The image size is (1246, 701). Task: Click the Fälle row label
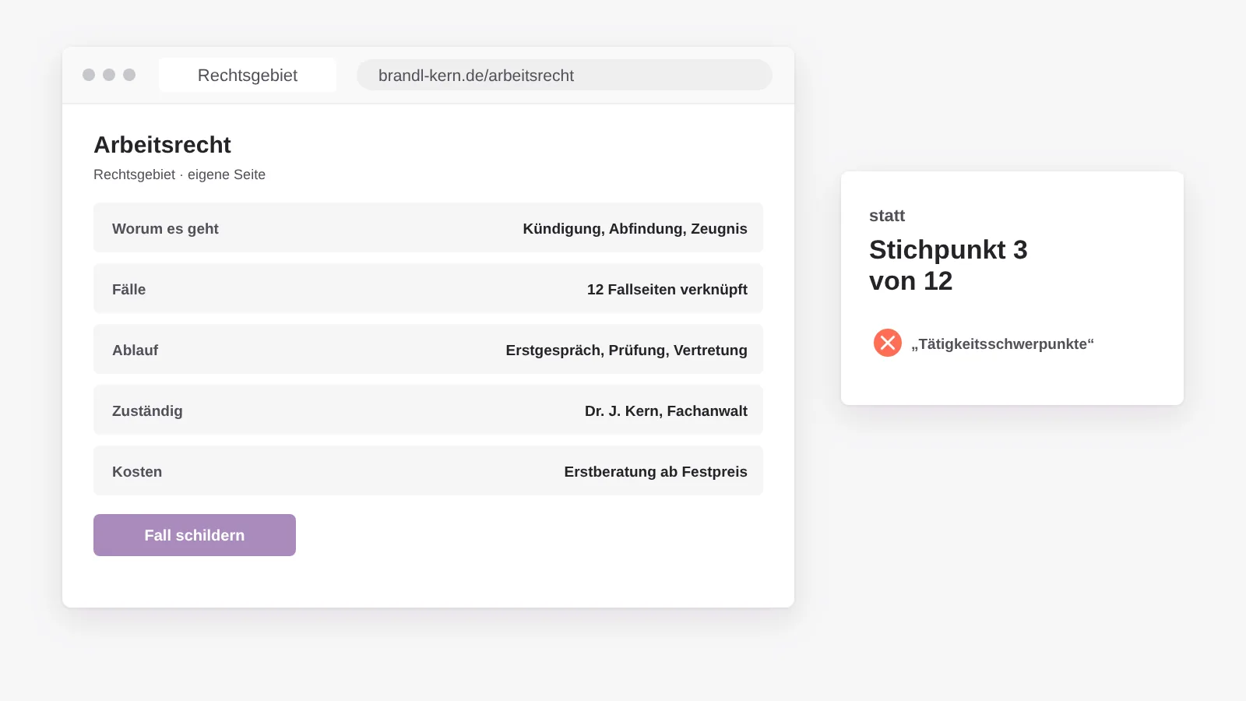coord(129,289)
